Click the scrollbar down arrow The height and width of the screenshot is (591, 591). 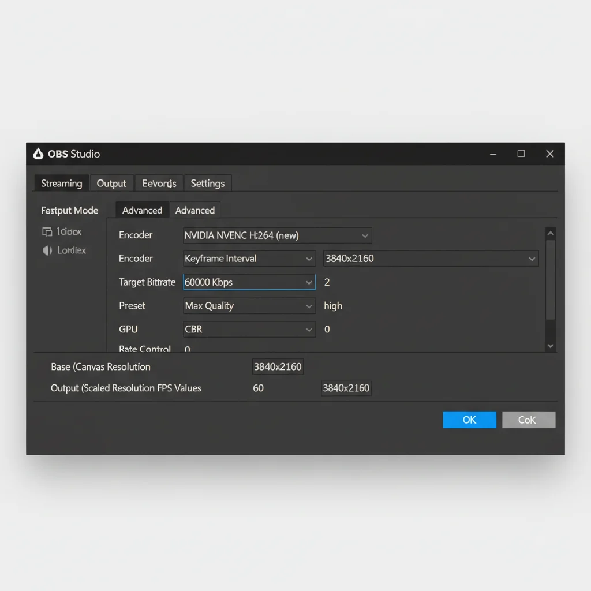click(x=551, y=346)
